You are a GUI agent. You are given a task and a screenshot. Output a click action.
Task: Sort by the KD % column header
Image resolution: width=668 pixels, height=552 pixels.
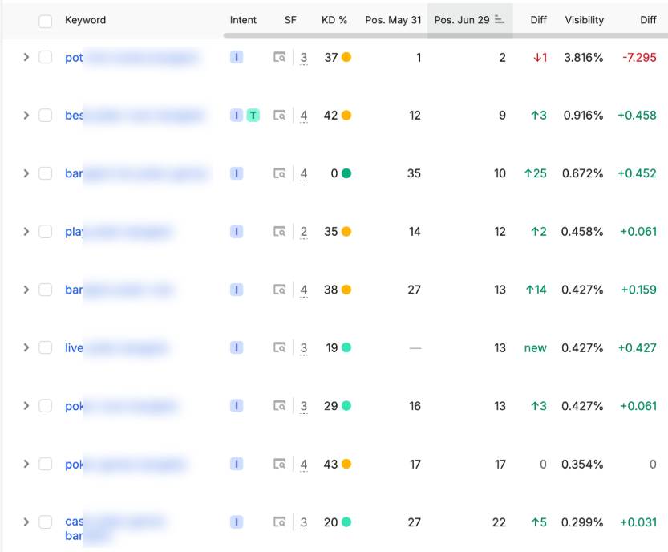[x=334, y=20]
